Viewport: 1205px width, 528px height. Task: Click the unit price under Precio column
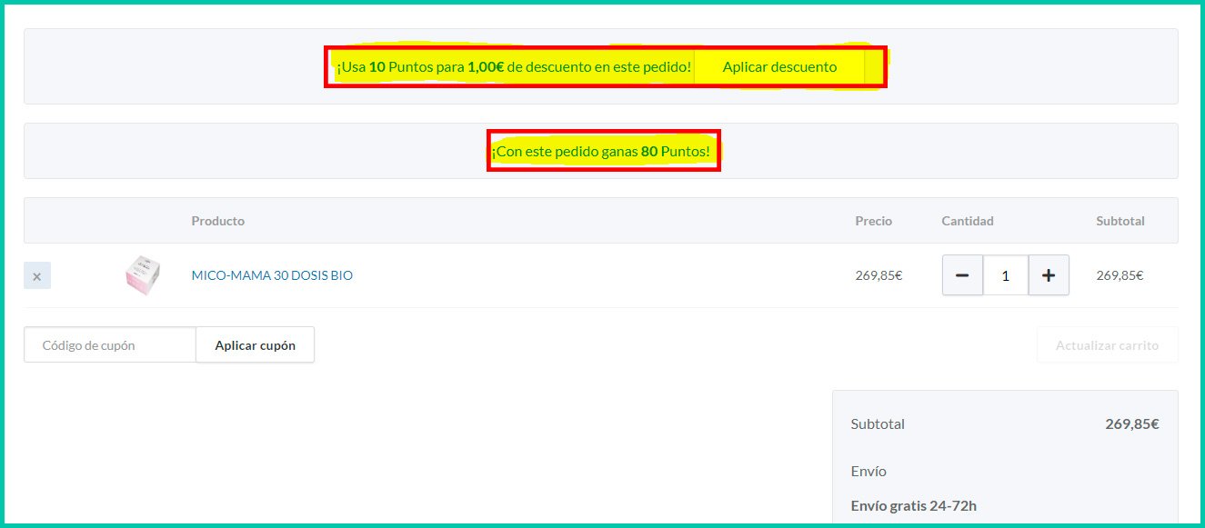pos(879,275)
